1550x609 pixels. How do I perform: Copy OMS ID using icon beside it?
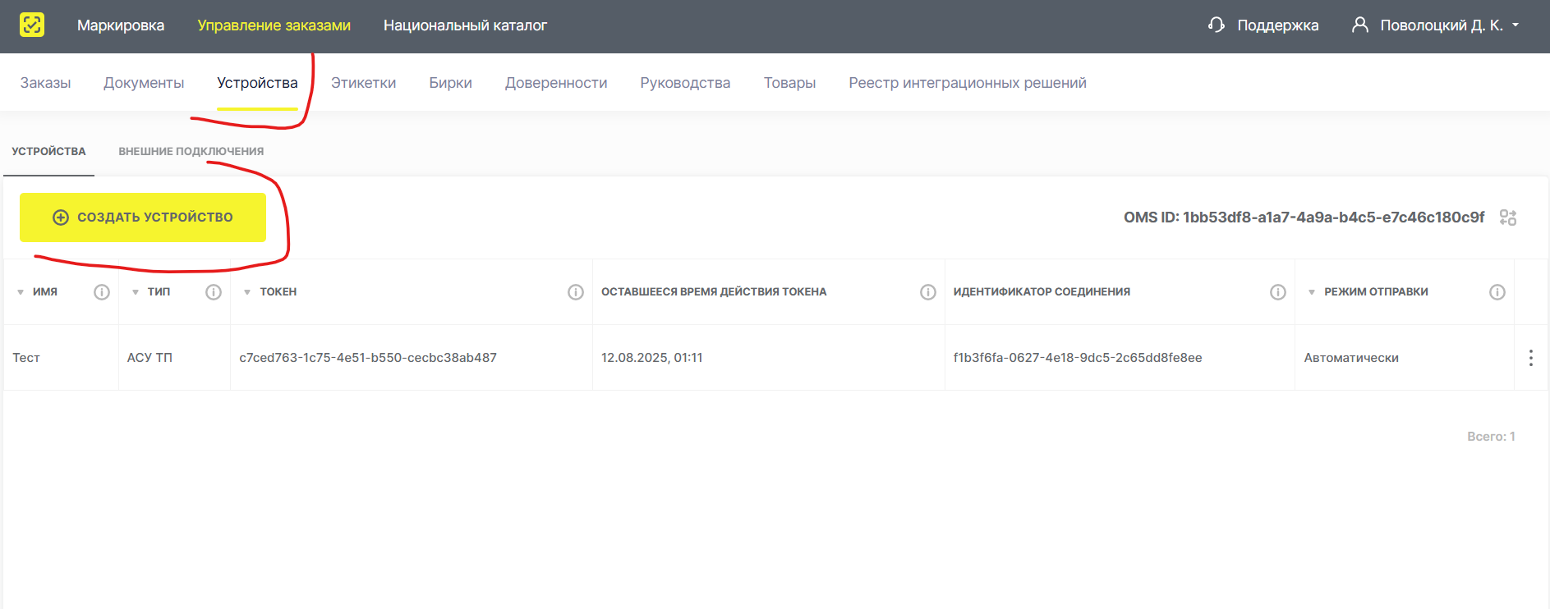tap(1507, 217)
